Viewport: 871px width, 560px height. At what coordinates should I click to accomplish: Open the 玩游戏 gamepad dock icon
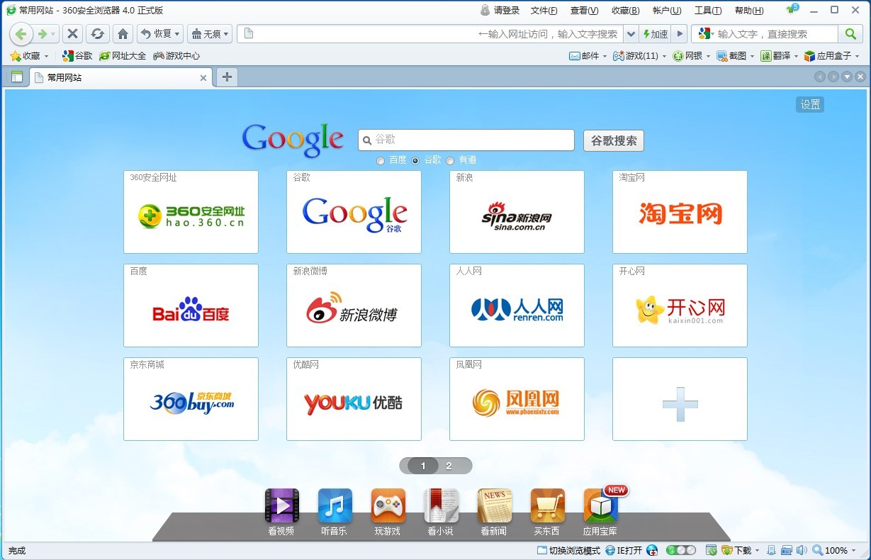click(388, 506)
